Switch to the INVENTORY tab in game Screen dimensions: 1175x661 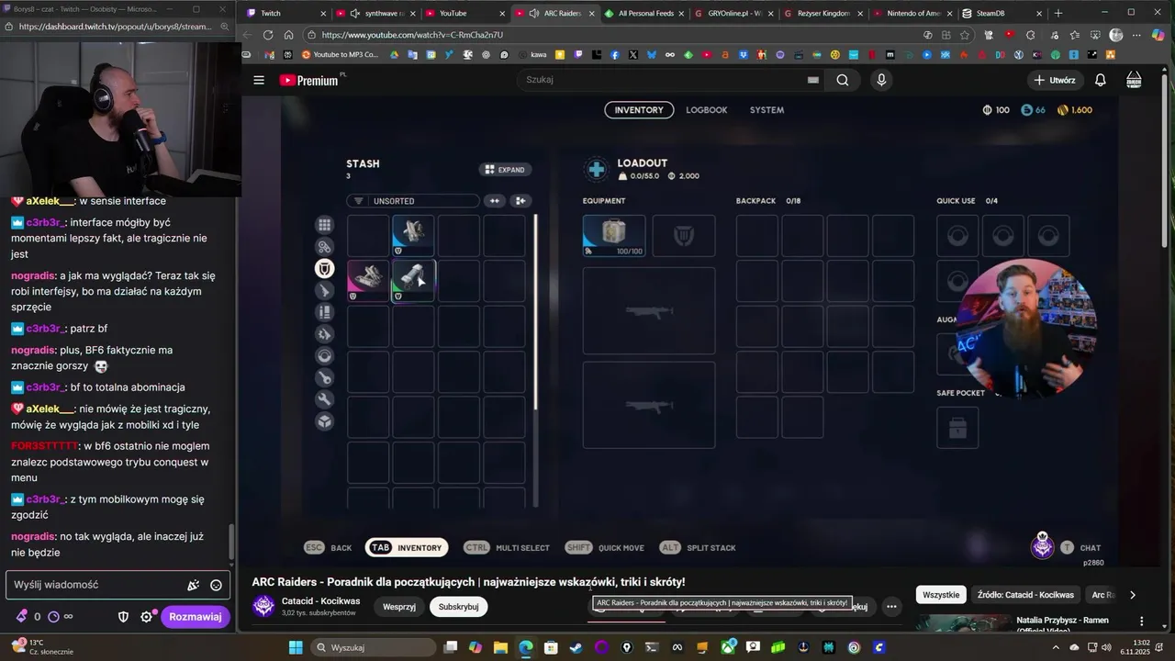(x=639, y=110)
